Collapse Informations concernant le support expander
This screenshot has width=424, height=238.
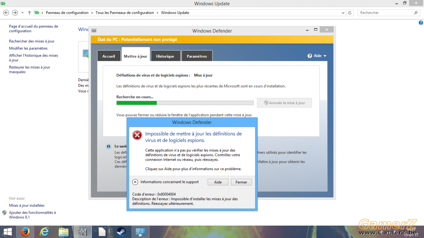coord(135,182)
